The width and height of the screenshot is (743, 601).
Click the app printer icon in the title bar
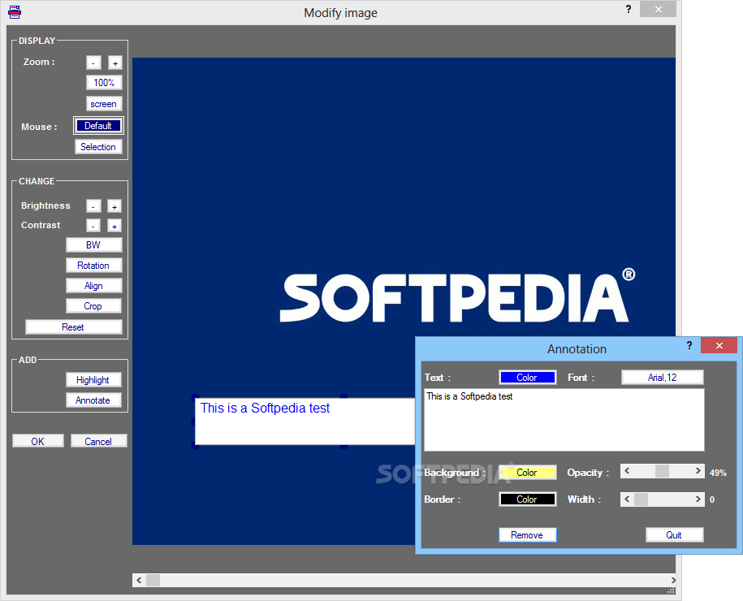15,12
